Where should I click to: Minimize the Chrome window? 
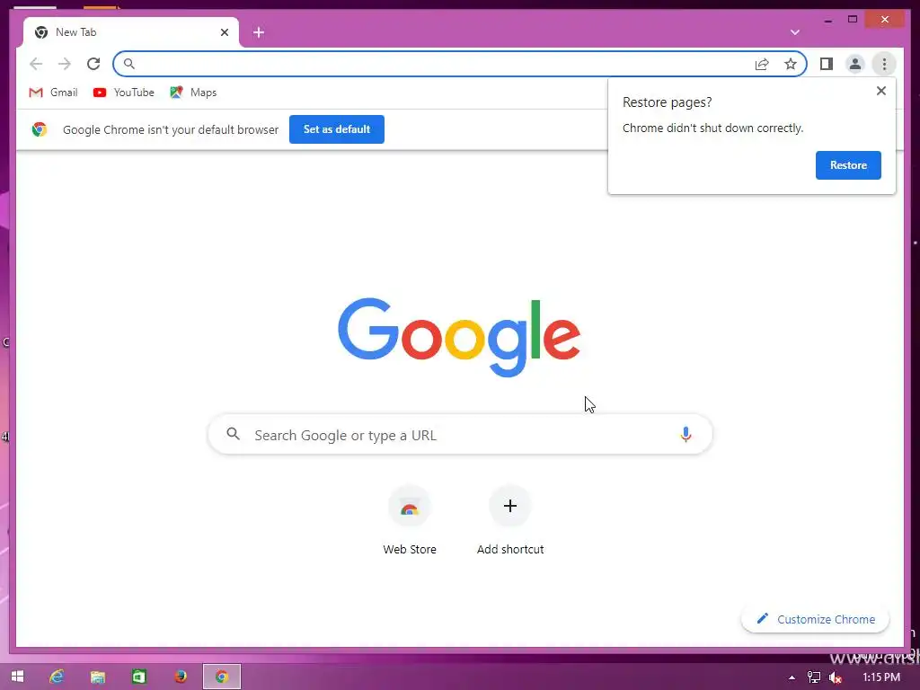(827, 20)
